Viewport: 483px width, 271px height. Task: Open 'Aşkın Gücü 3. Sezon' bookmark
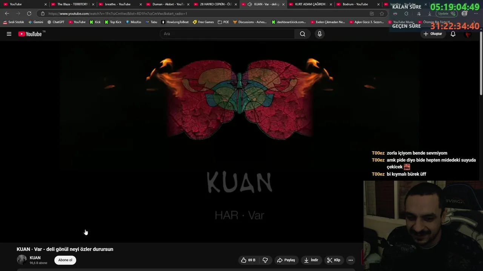(367, 22)
